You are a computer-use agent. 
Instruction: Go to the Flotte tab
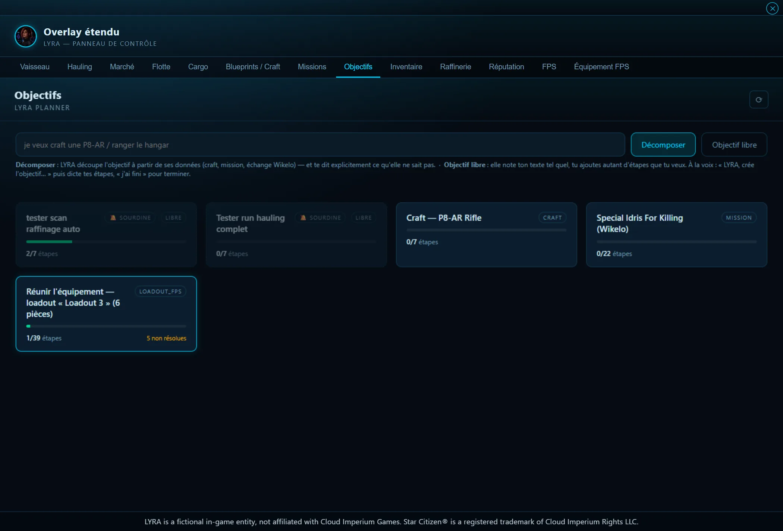161,67
